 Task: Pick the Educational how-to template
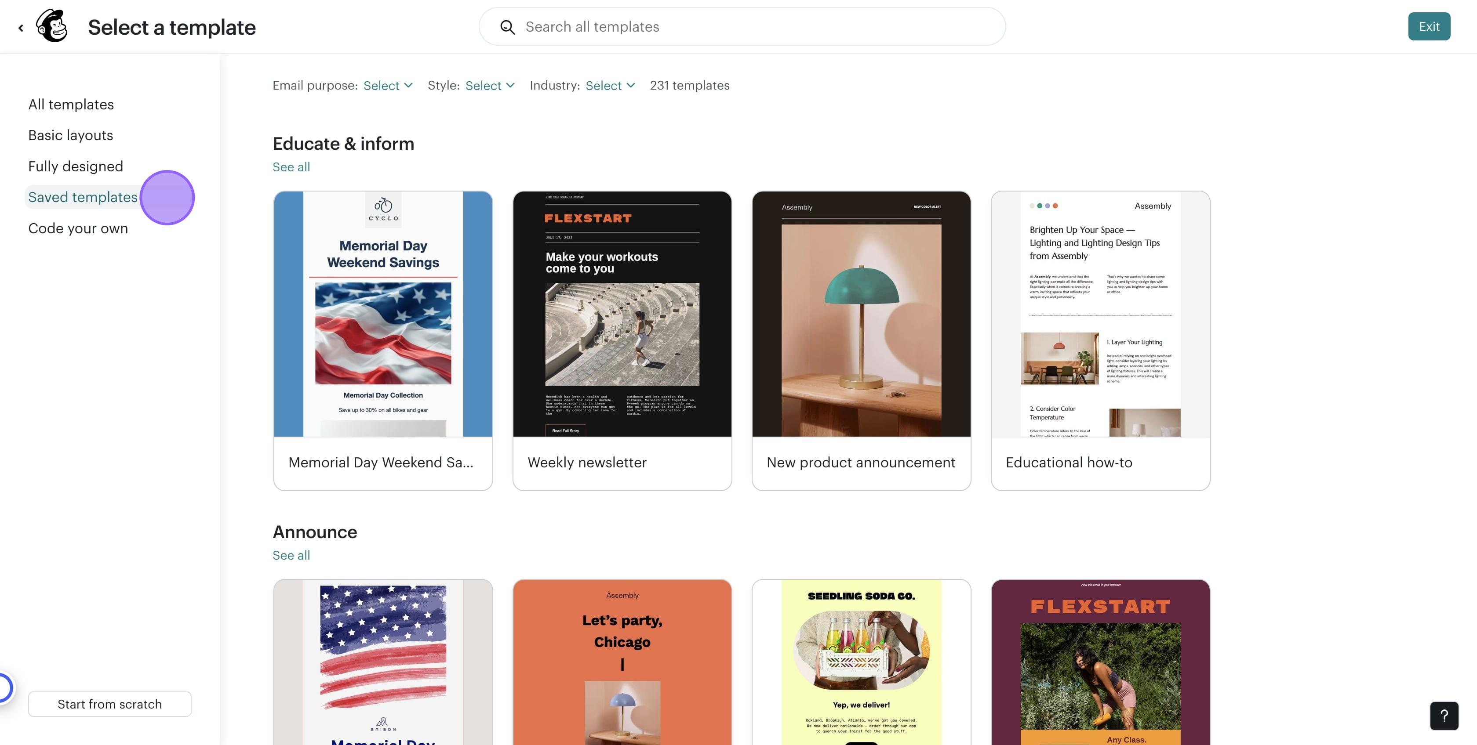point(1100,340)
